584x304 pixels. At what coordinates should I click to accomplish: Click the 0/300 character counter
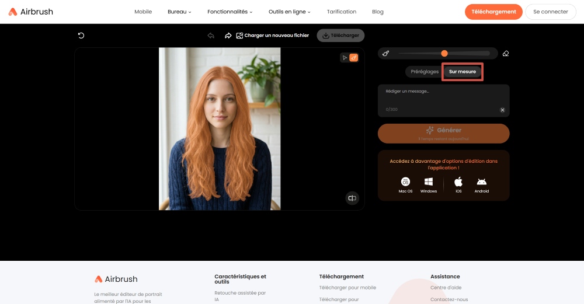tap(391, 109)
